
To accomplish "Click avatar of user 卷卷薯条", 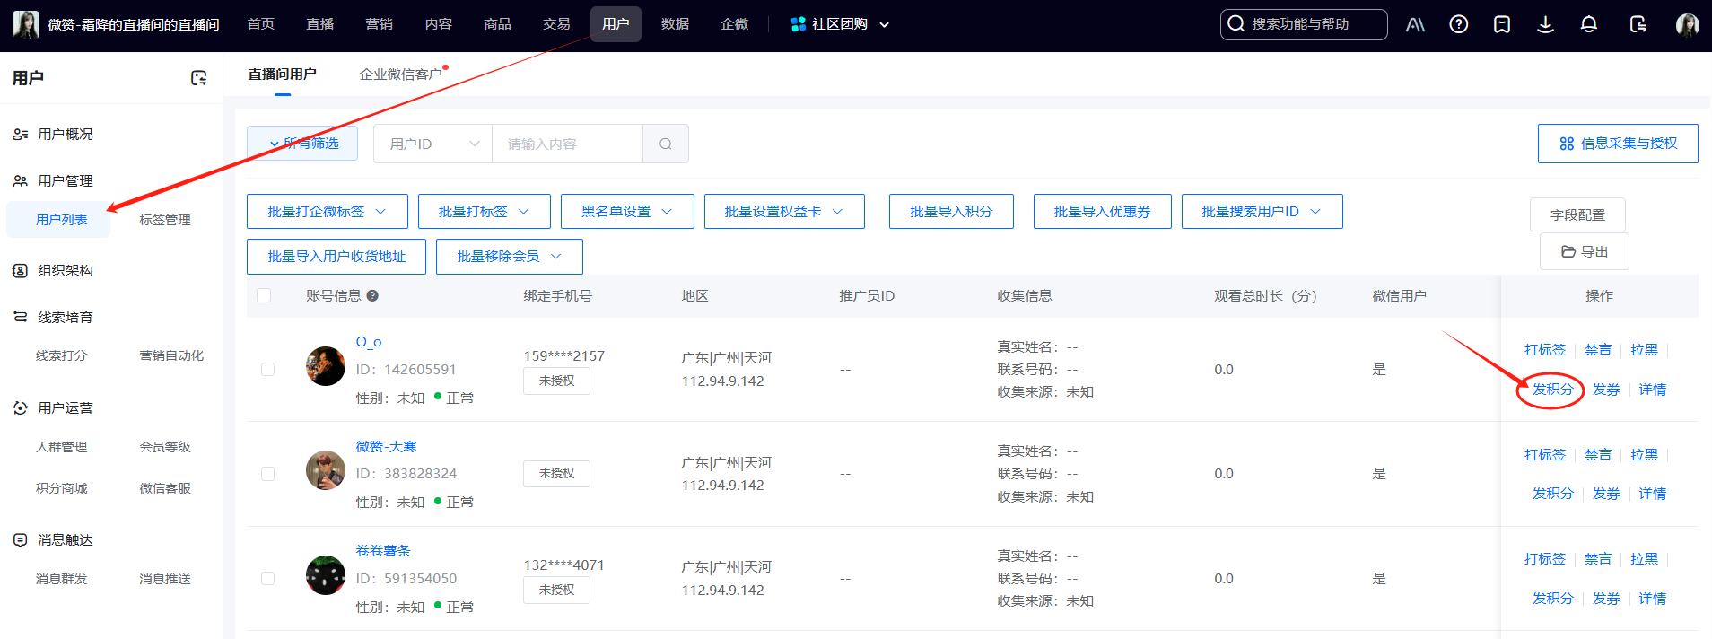I will pyautogui.click(x=326, y=575).
